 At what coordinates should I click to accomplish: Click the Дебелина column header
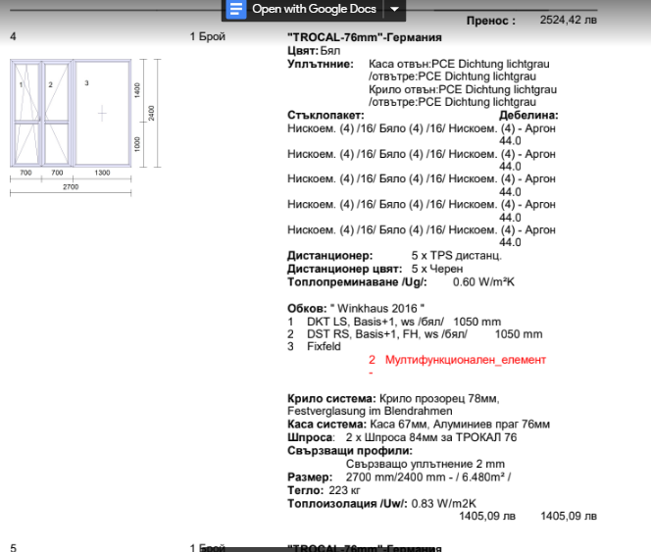533,115
